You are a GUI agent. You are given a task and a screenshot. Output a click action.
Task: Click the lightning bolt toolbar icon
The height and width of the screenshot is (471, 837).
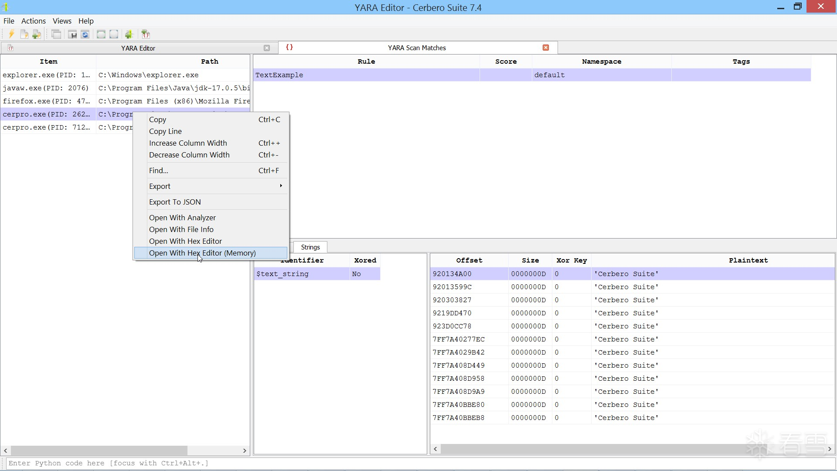click(12, 34)
